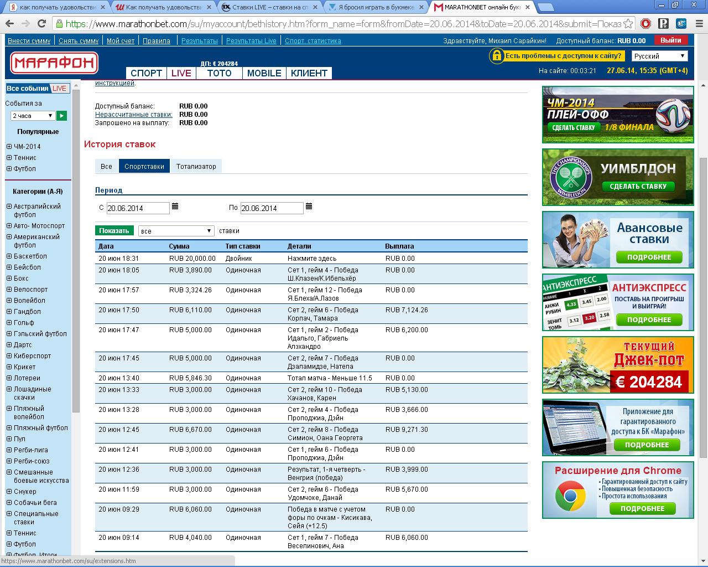Open the СПОРТ main menu item
The height and width of the screenshot is (567, 708).
click(x=146, y=73)
